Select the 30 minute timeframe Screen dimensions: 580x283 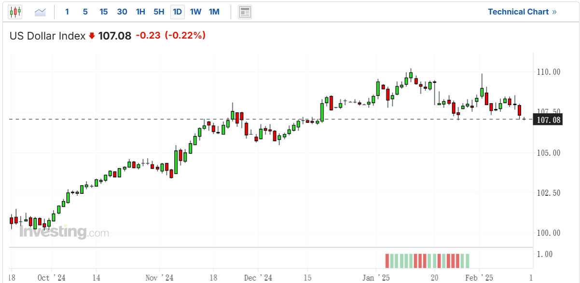(122, 12)
